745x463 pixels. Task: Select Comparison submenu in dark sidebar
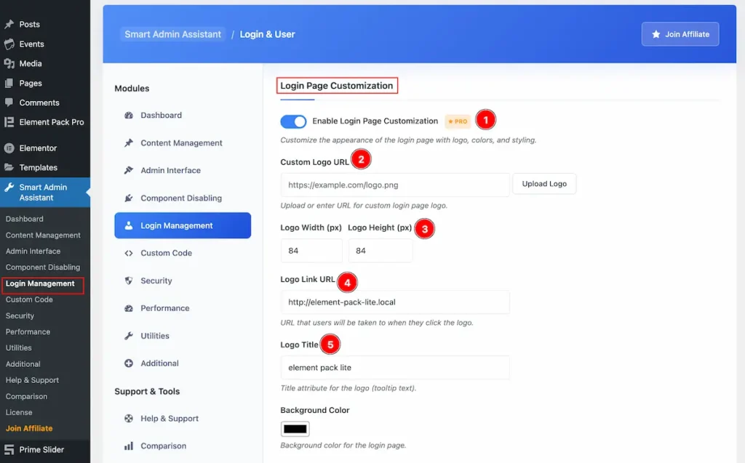coord(26,397)
